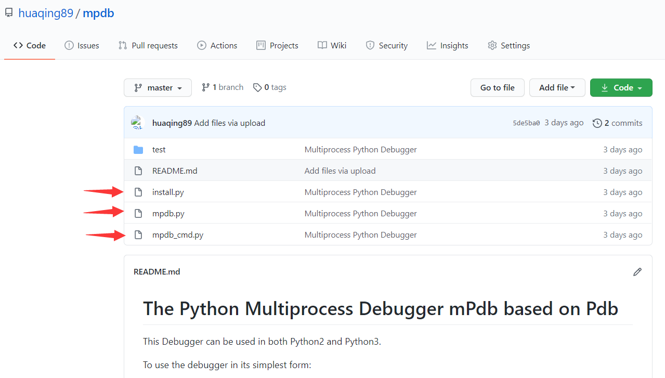Click the file icon for mpdb.py

click(x=138, y=214)
